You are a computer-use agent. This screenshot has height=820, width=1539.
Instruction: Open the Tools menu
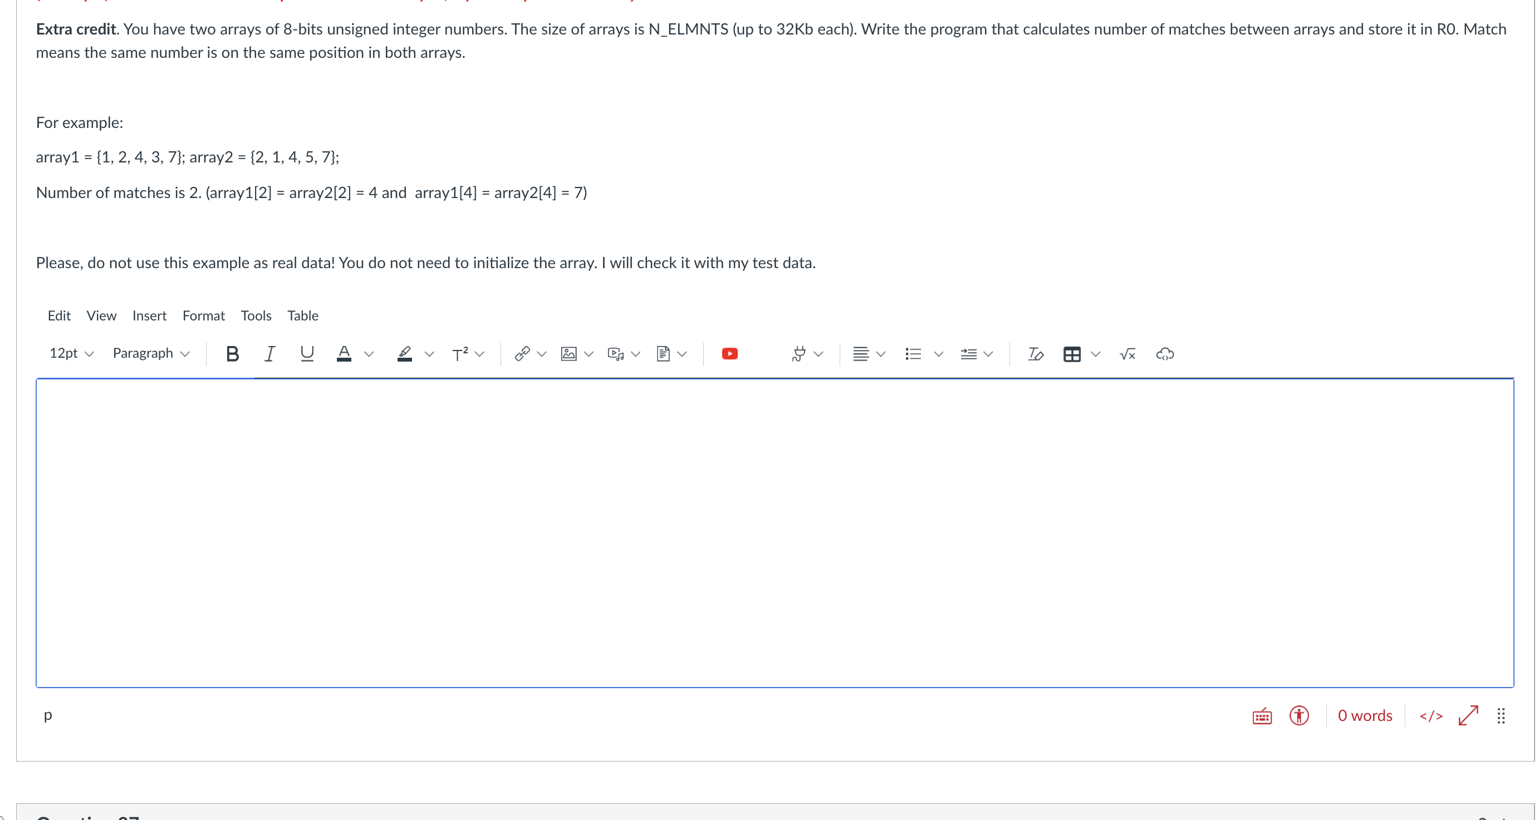tap(256, 316)
